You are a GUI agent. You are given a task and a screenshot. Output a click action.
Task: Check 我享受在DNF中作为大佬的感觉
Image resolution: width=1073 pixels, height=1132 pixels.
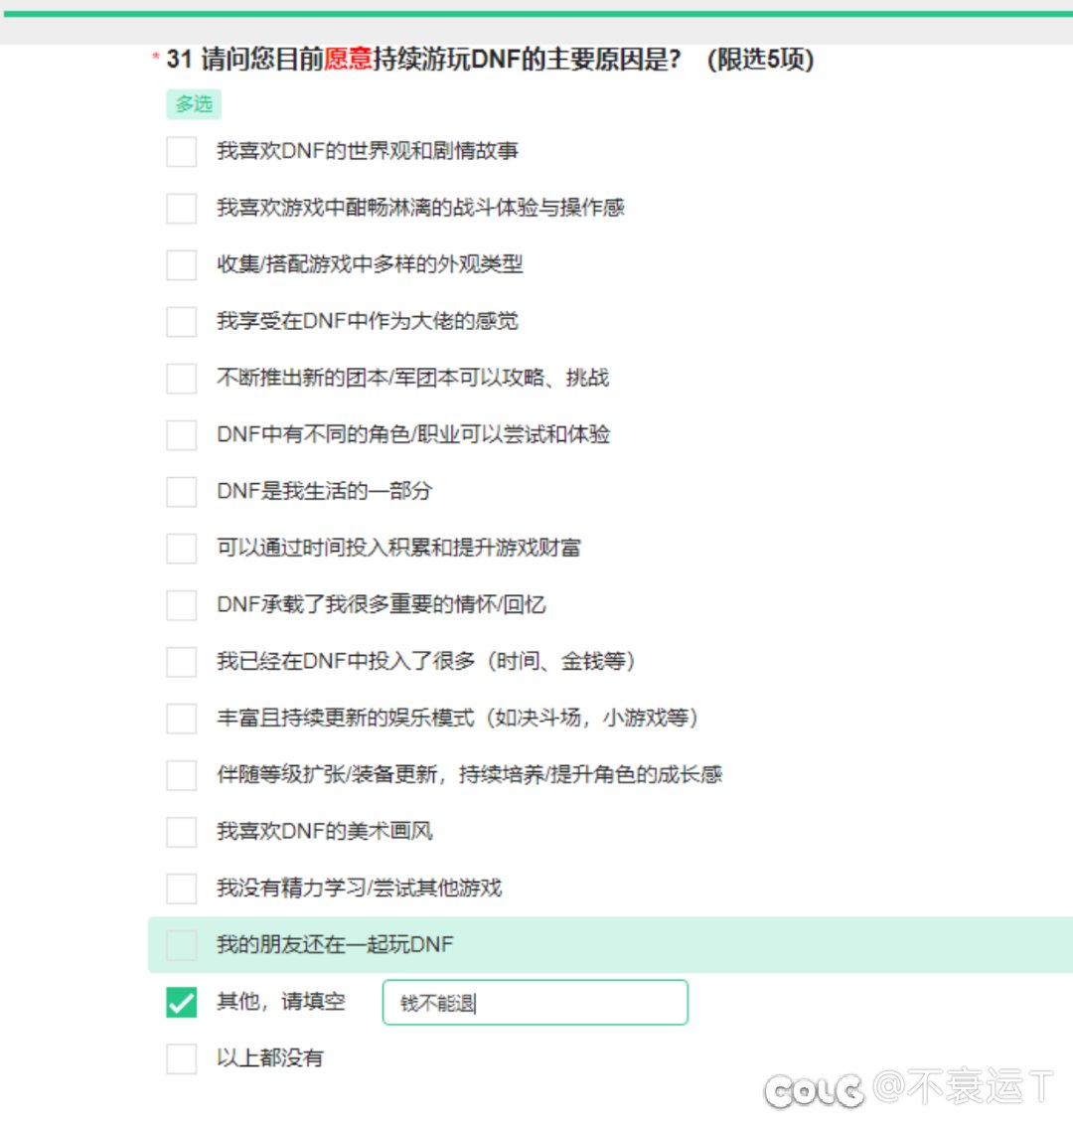pyautogui.click(x=182, y=321)
